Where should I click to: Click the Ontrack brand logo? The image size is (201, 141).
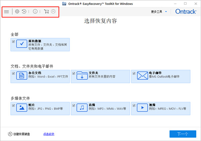pos(186,11)
